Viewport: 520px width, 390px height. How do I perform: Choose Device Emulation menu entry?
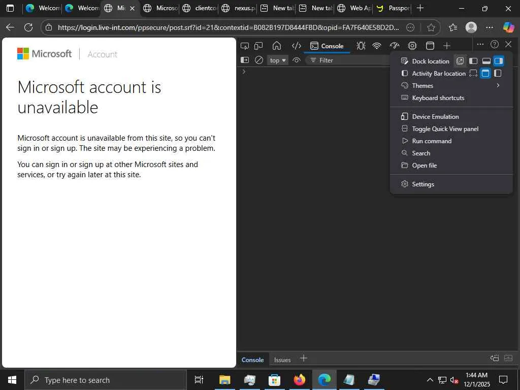click(x=451, y=116)
